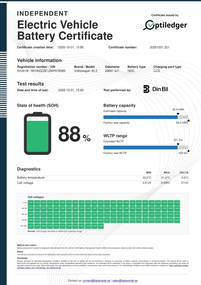This screenshot has width=201, height=285.
Task: Click the Diagnostics heading
Action: (x=29, y=169)
